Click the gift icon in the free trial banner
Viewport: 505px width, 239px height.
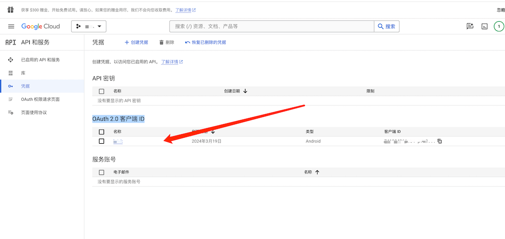[x=11, y=10]
